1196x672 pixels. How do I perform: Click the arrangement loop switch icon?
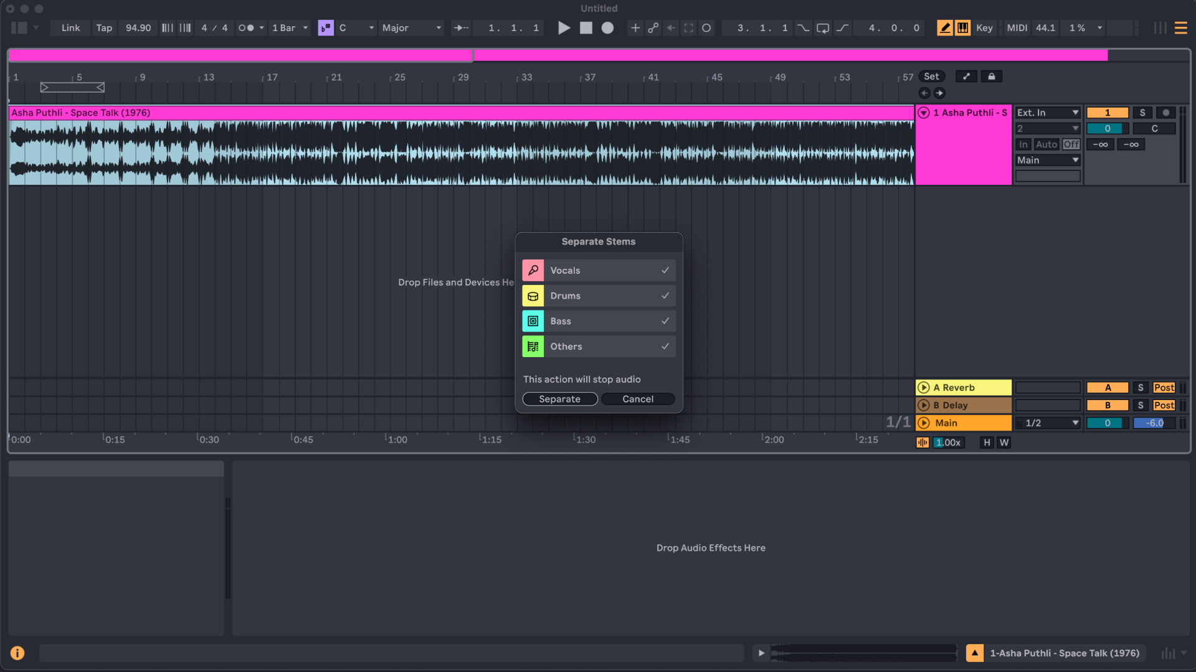823,27
